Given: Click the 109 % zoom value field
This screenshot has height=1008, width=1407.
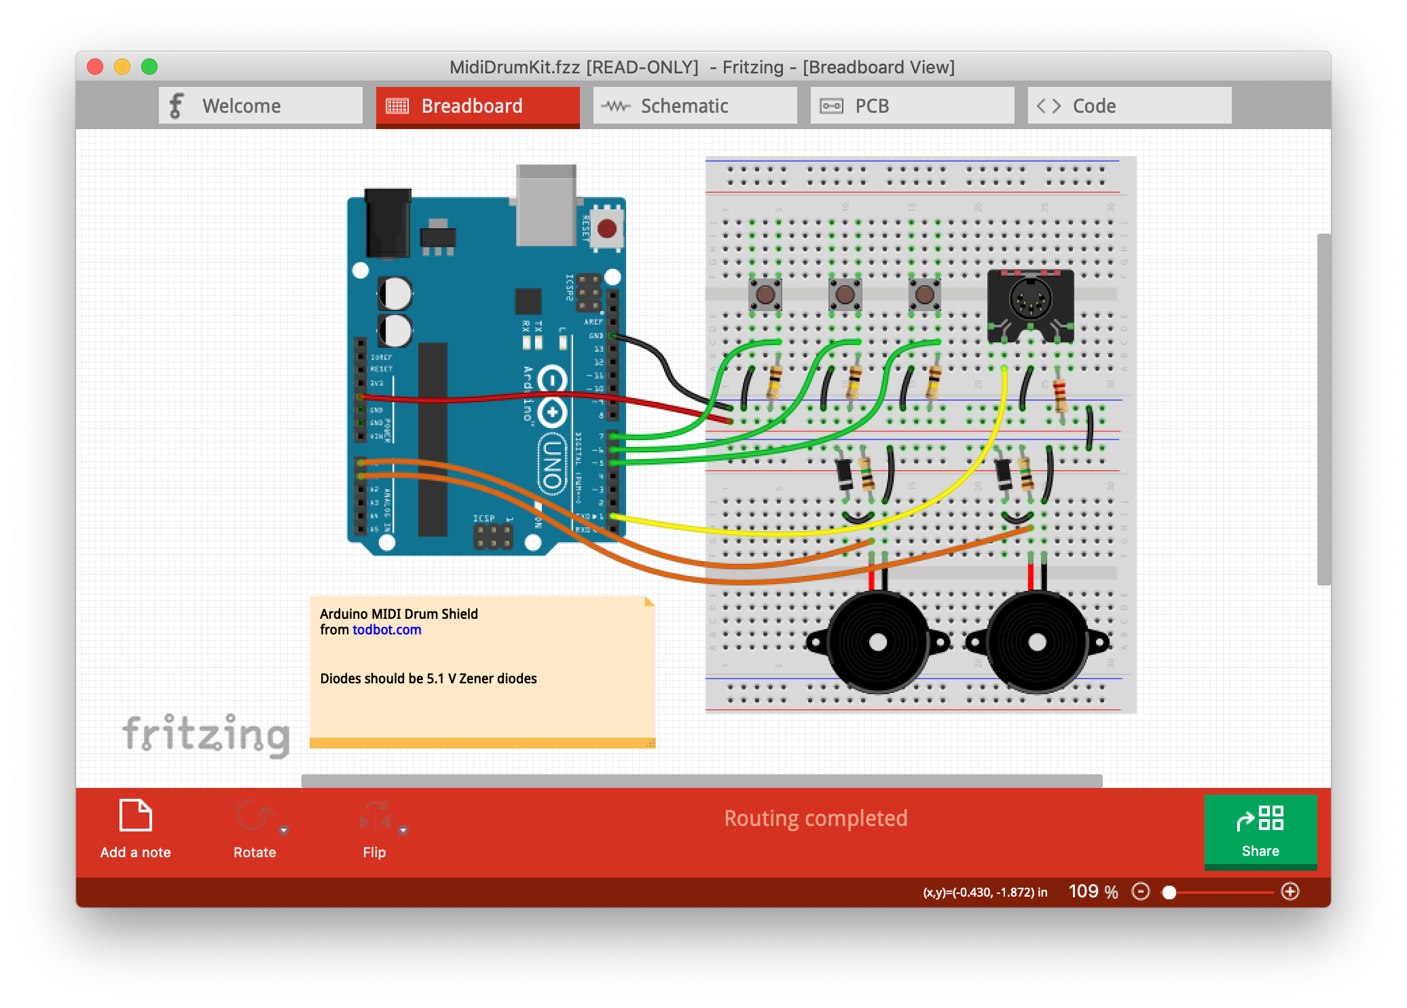Looking at the screenshot, I should (x=1093, y=891).
